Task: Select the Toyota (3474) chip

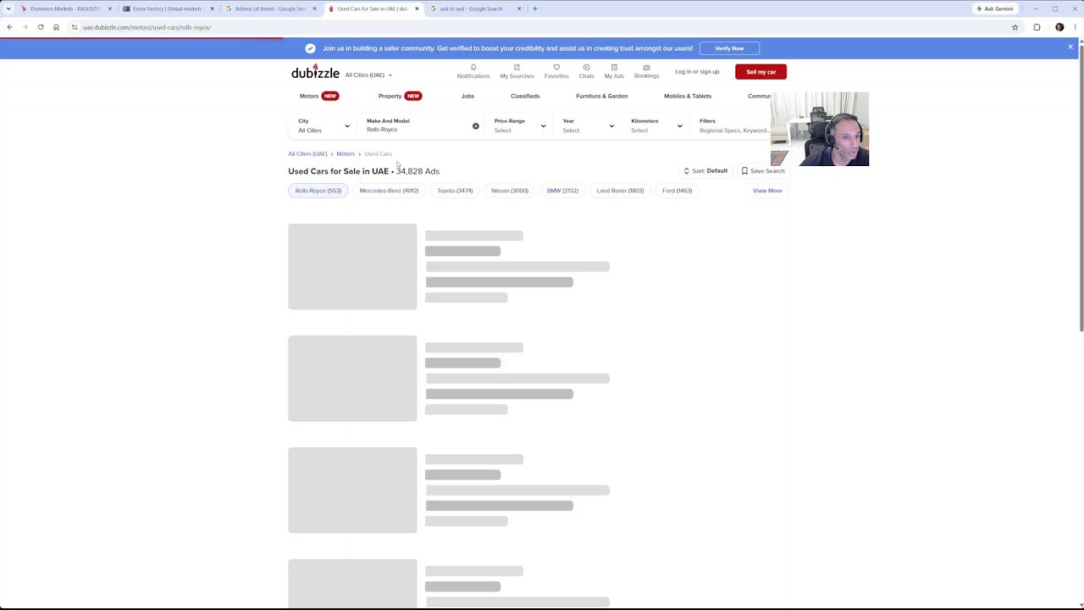Action: (x=455, y=191)
